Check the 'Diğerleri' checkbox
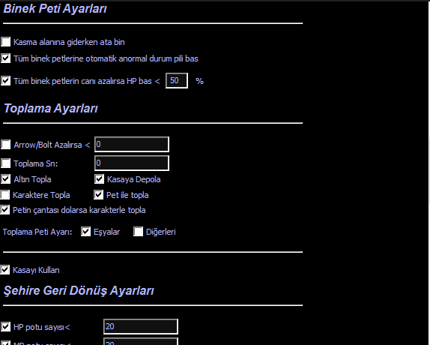Screen dimensions: 430x345 (x=138, y=232)
